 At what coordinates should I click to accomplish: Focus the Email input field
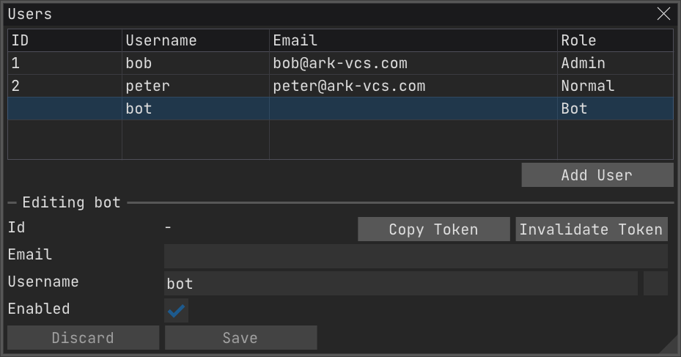416,256
